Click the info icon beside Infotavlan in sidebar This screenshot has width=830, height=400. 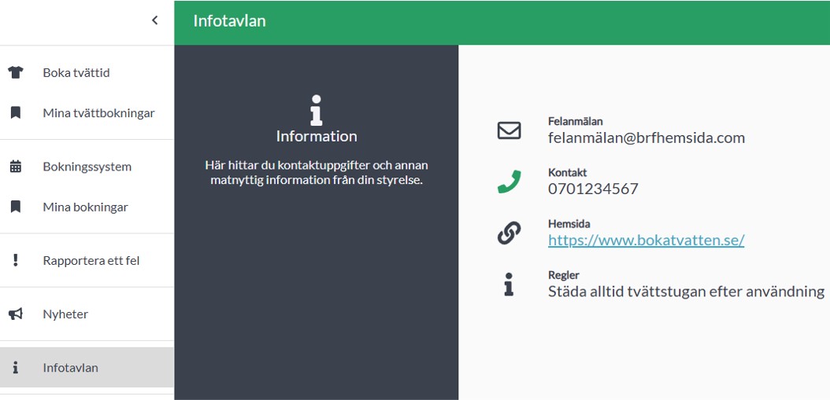point(15,367)
